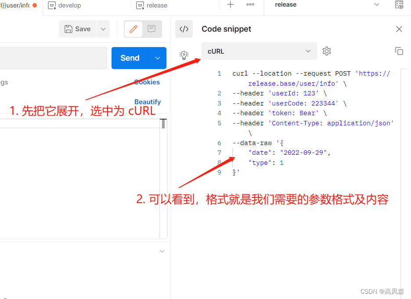411x299 pixels.
Task: Copy the code snippet to clipboard
Action: point(399,51)
